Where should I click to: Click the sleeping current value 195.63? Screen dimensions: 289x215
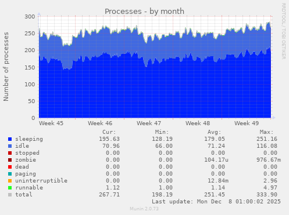pos(109,139)
